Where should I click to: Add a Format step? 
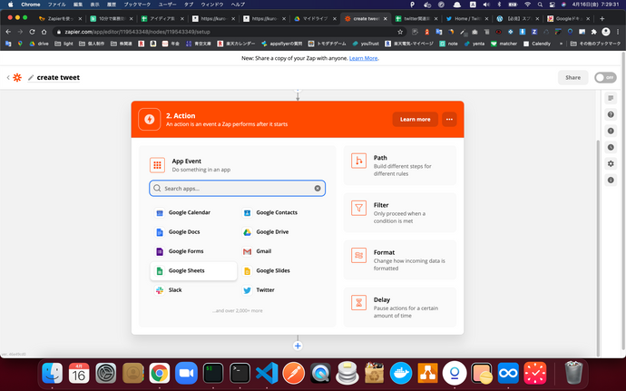pyautogui.click(x=399, y=260)
